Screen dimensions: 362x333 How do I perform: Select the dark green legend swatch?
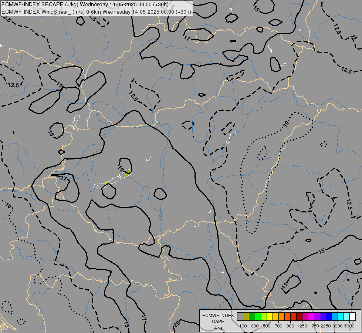point(252,317)
